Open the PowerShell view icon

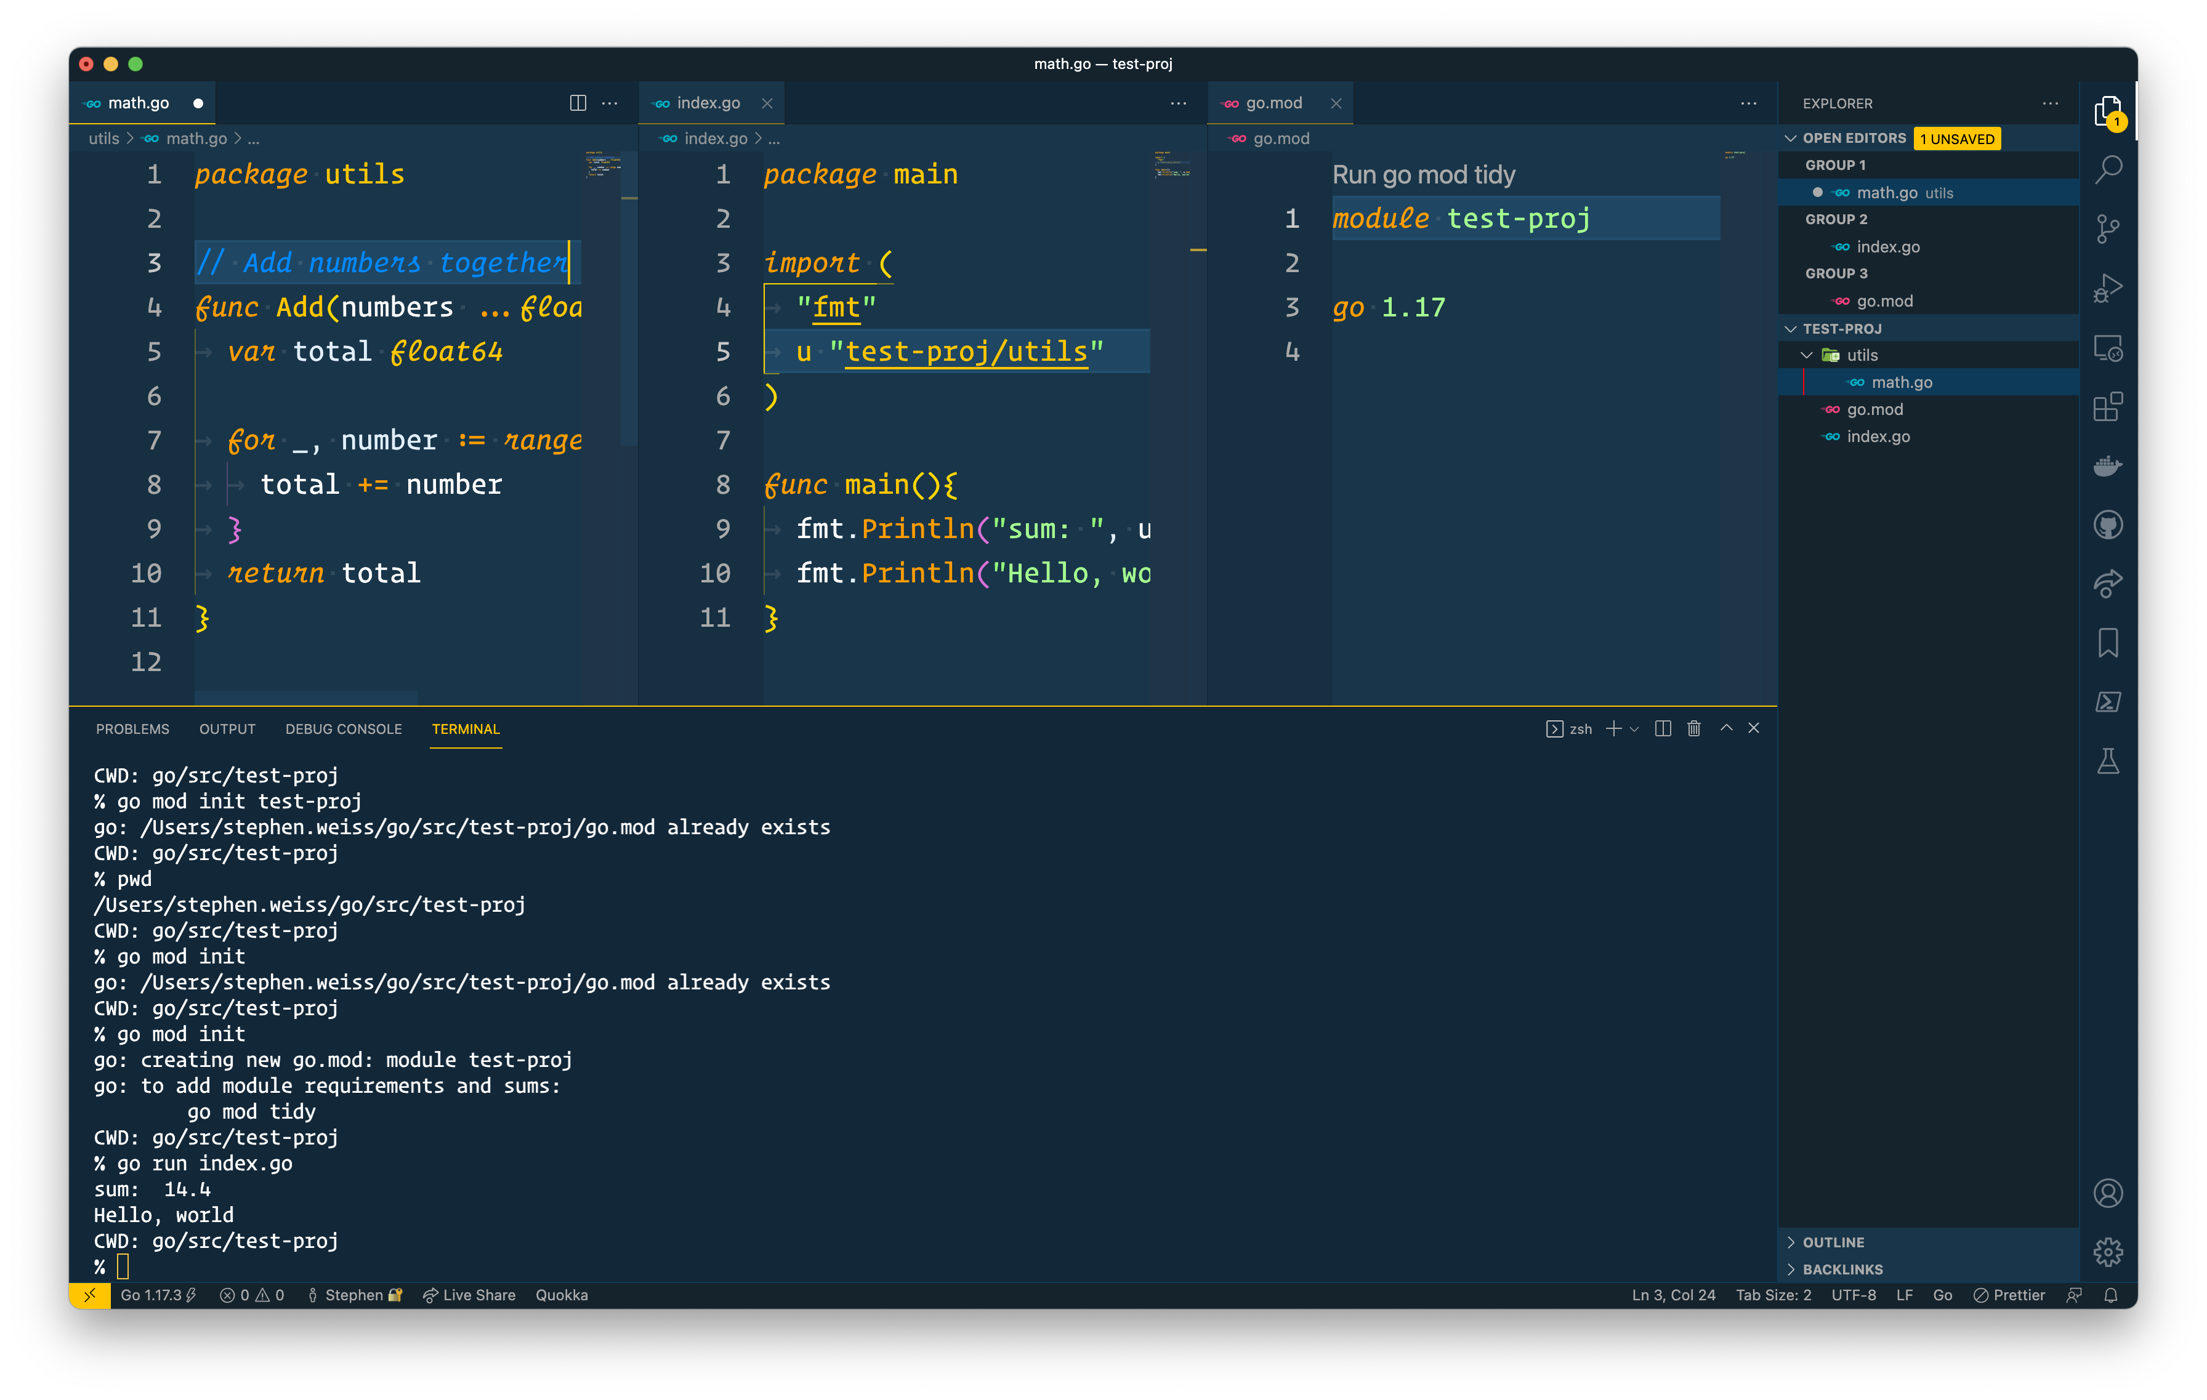[2107, 702]
